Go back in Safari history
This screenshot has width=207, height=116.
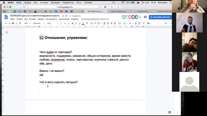15,7
